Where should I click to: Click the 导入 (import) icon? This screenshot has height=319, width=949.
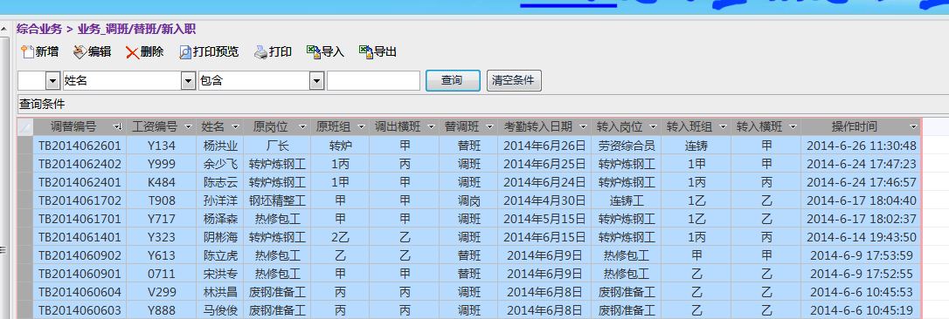coord(314,52)
